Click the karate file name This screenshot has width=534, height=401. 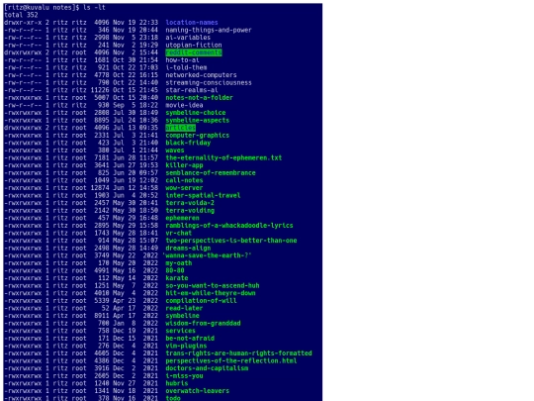(x=177, y=278)
